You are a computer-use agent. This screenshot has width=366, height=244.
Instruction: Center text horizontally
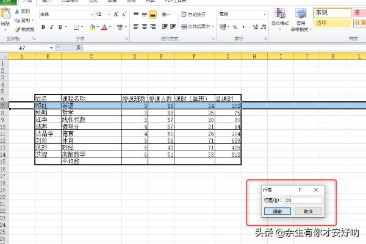coord(145,27)
